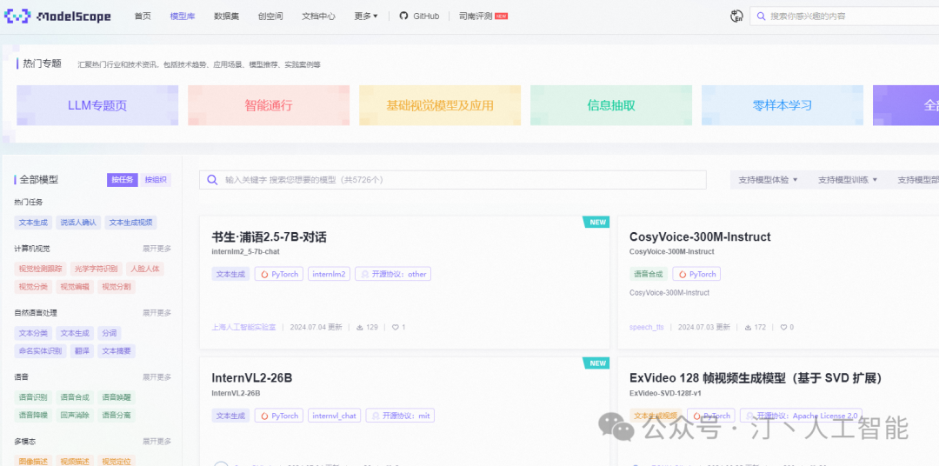
Task: Visit speech_tts publisher link
Action: pyautogui.click(x=647, y=327)
